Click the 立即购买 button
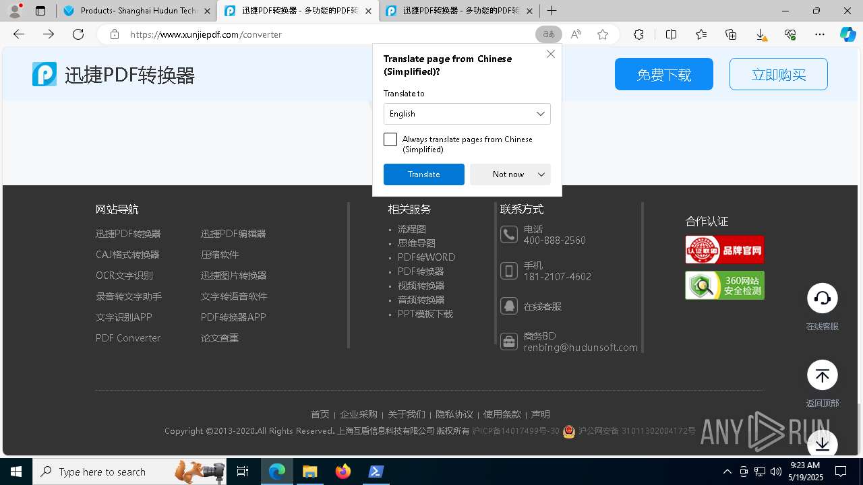863x485 pixels. pyautogui.click(x=779, y=74)
